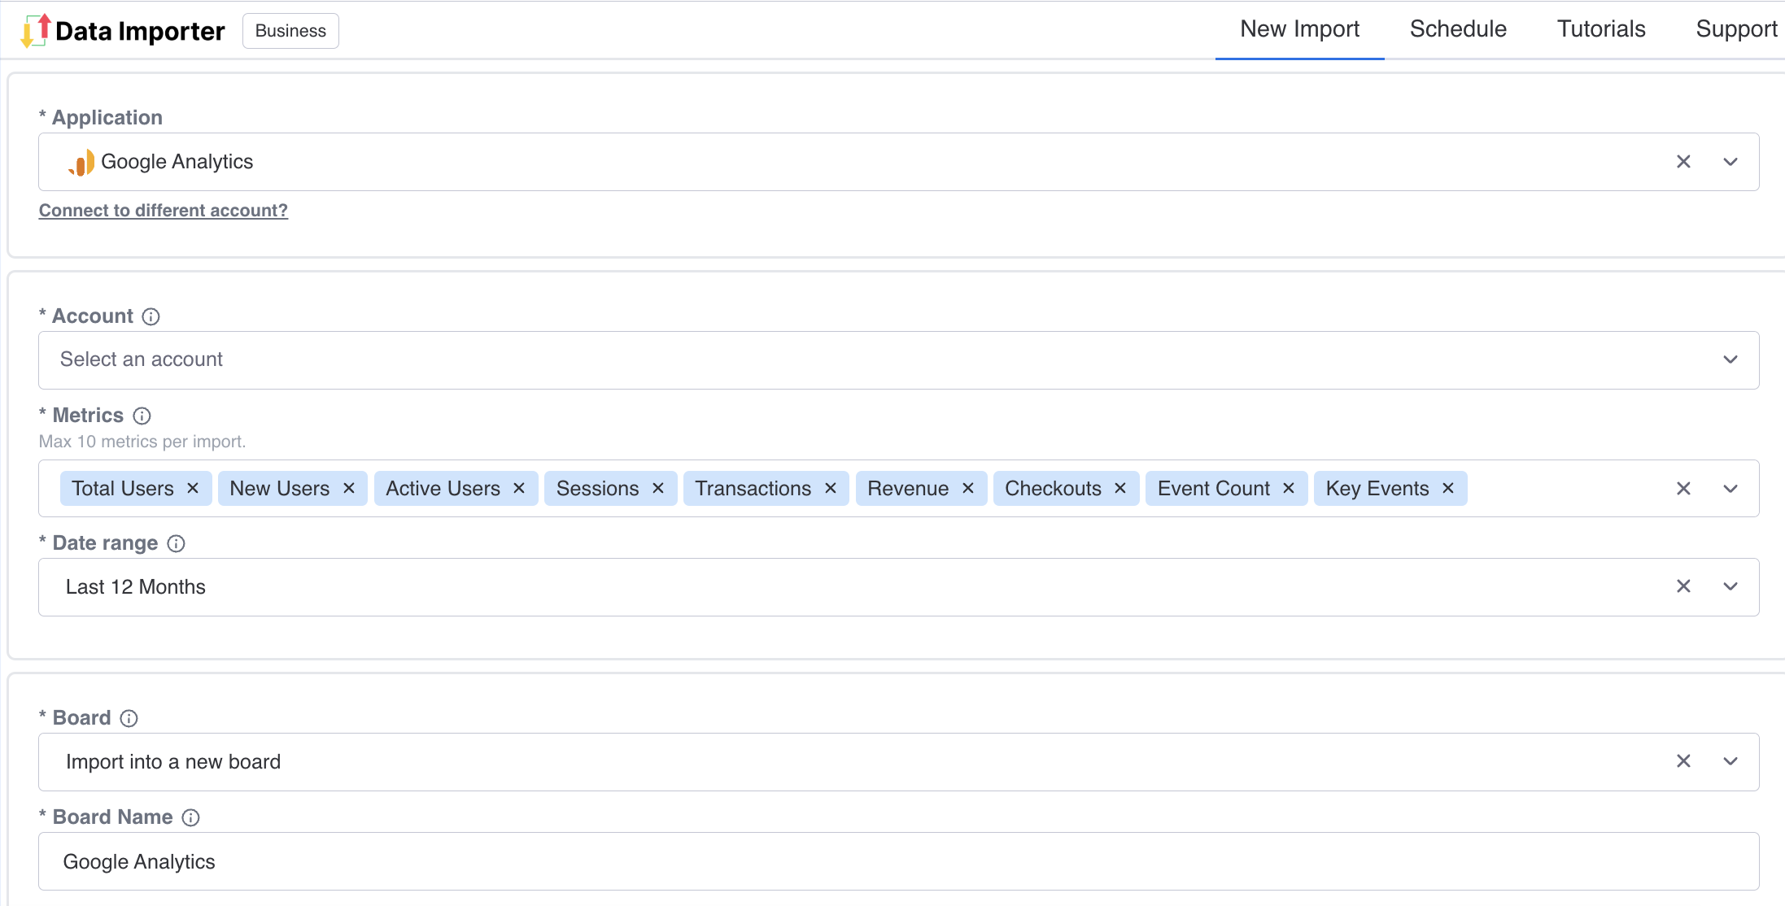Screen dimensions: 1785x906
Task: Remove the Active Users metric tag
Action: 519,488
